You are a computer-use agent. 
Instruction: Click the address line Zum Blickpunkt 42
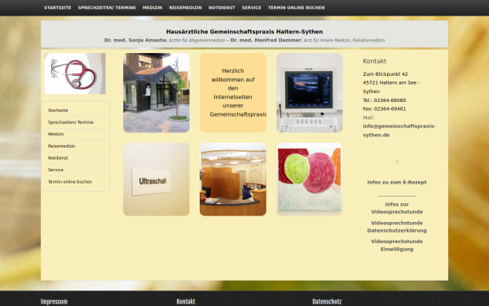tap(385, 74)
